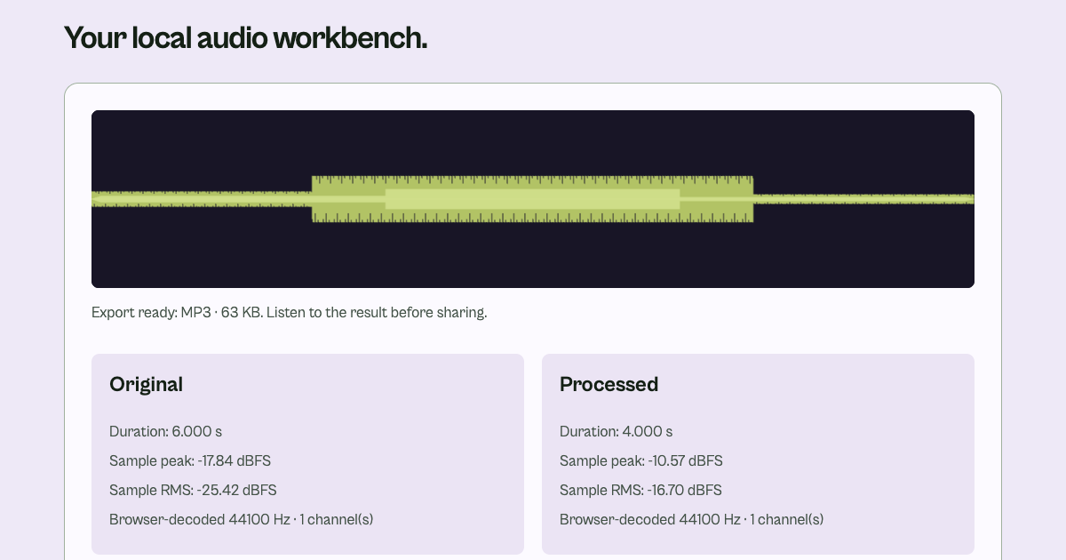Click the Processed panel heading

click(609, 384)
